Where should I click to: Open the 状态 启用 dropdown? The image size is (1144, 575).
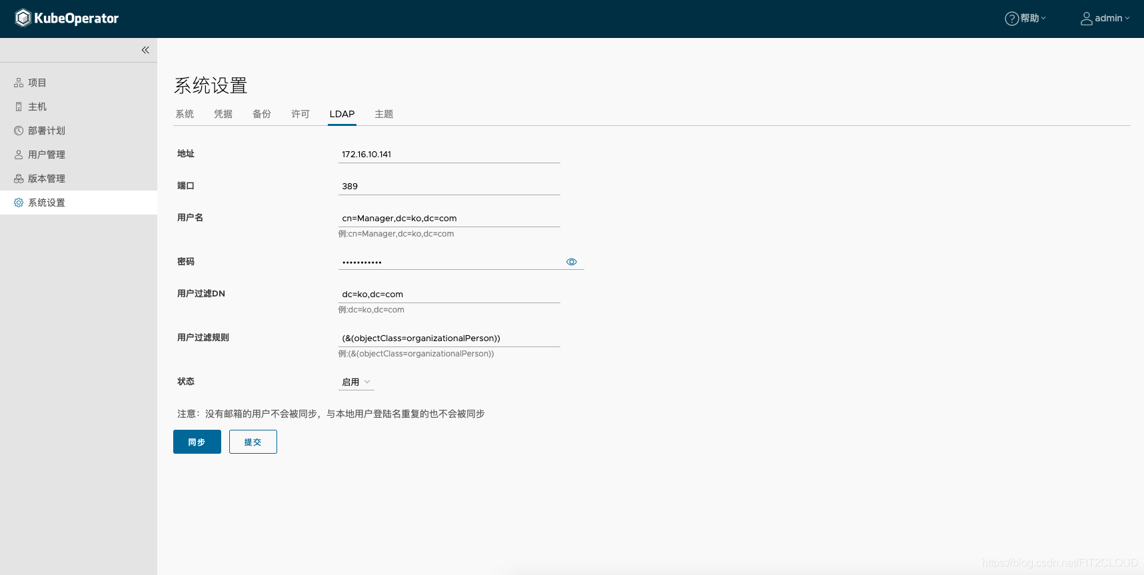[356, 382]
